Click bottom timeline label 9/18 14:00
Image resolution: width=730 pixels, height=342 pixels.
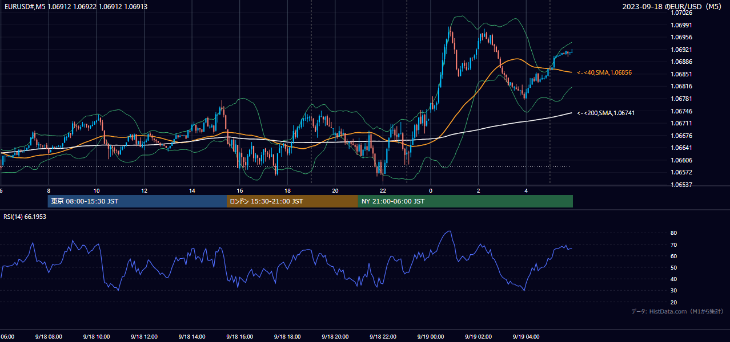click(x=191, y=337)
